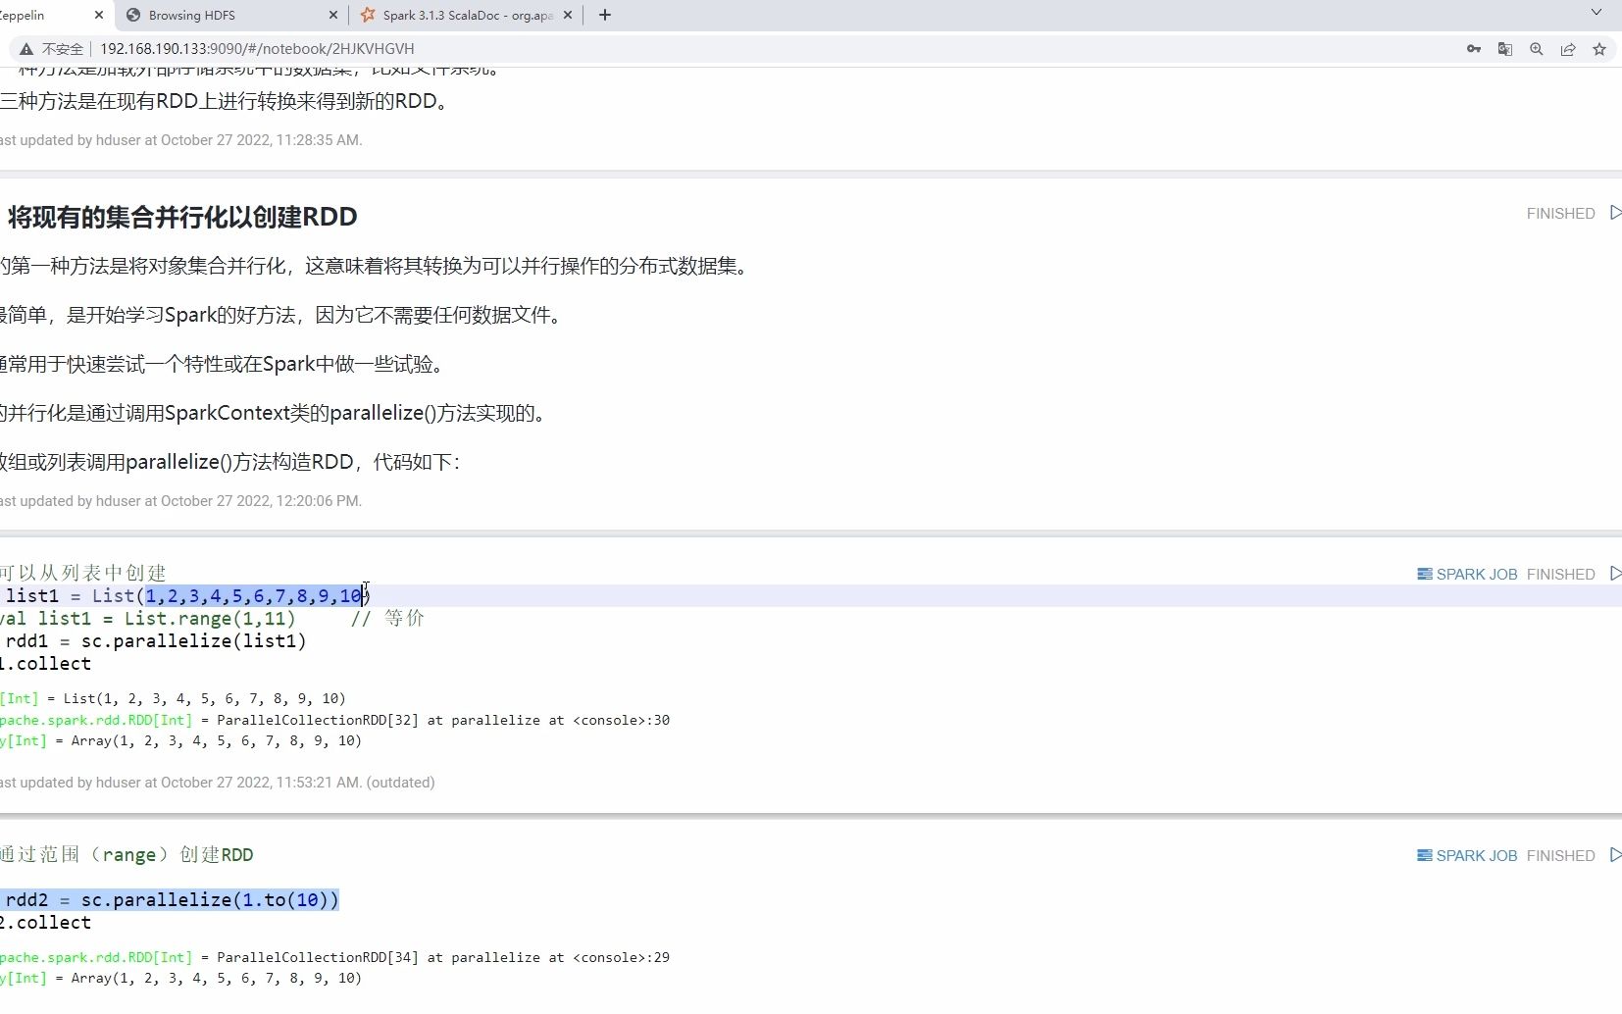This screenshot has height=1014, width=1622.
Task: Open saved passwords key icon
Action: pos(1474,49)
